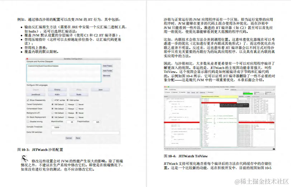Viewport: 291px width, 187px height.
Task: Click the yellow Bytecode pane header
Action: click(x=220, y=97)
